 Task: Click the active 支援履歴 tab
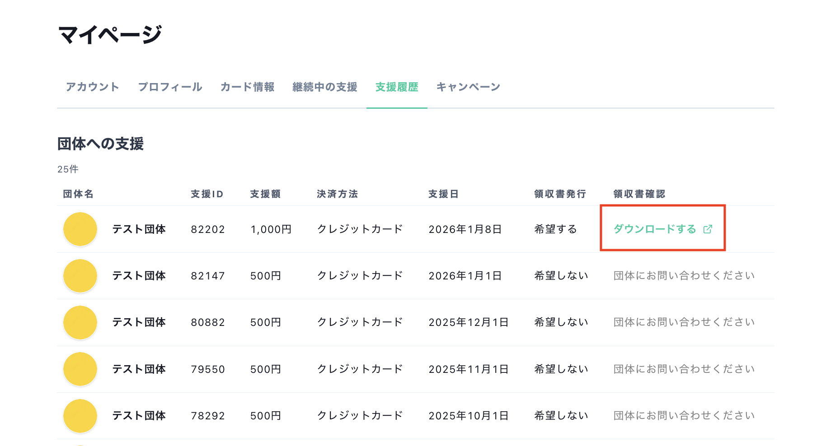[397, 87]
